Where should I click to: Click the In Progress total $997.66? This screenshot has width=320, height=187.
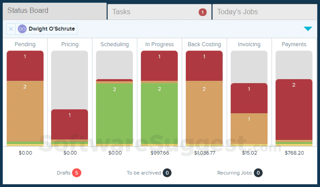(x=159, y=153)
